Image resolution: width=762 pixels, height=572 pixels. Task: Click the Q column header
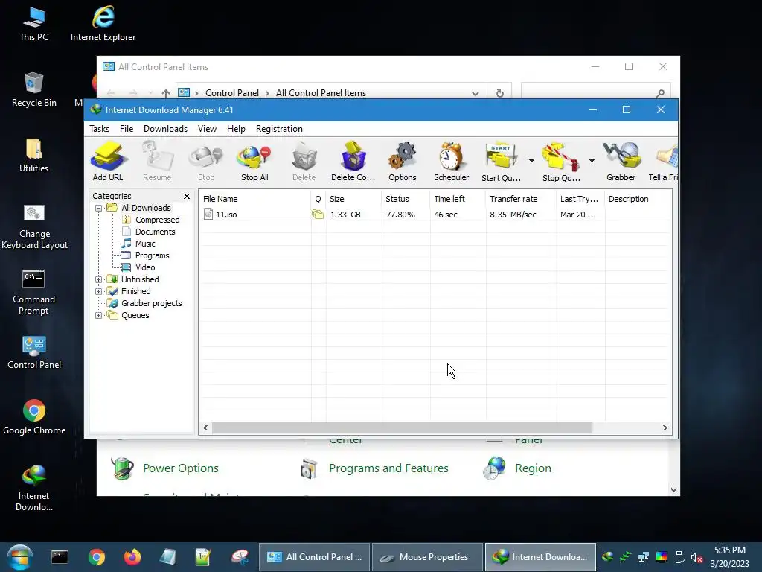pos(318,199)
